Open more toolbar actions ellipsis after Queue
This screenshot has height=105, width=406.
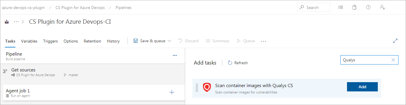pyautogui.click(x=264, y=41)
